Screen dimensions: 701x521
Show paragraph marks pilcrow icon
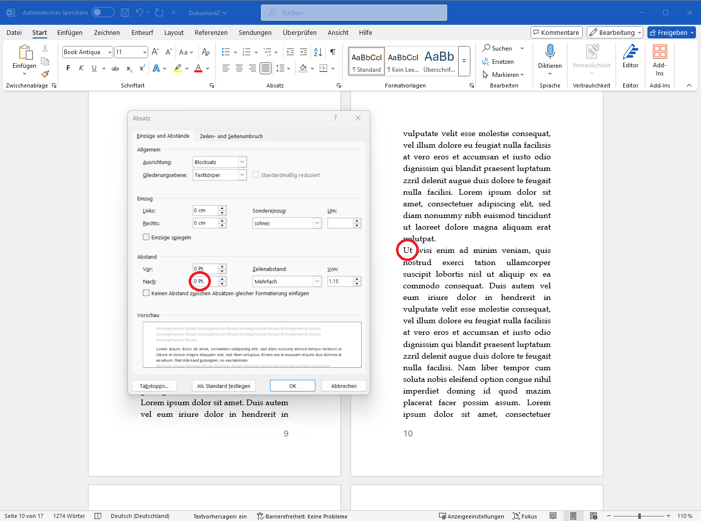[x=333, y=52]
